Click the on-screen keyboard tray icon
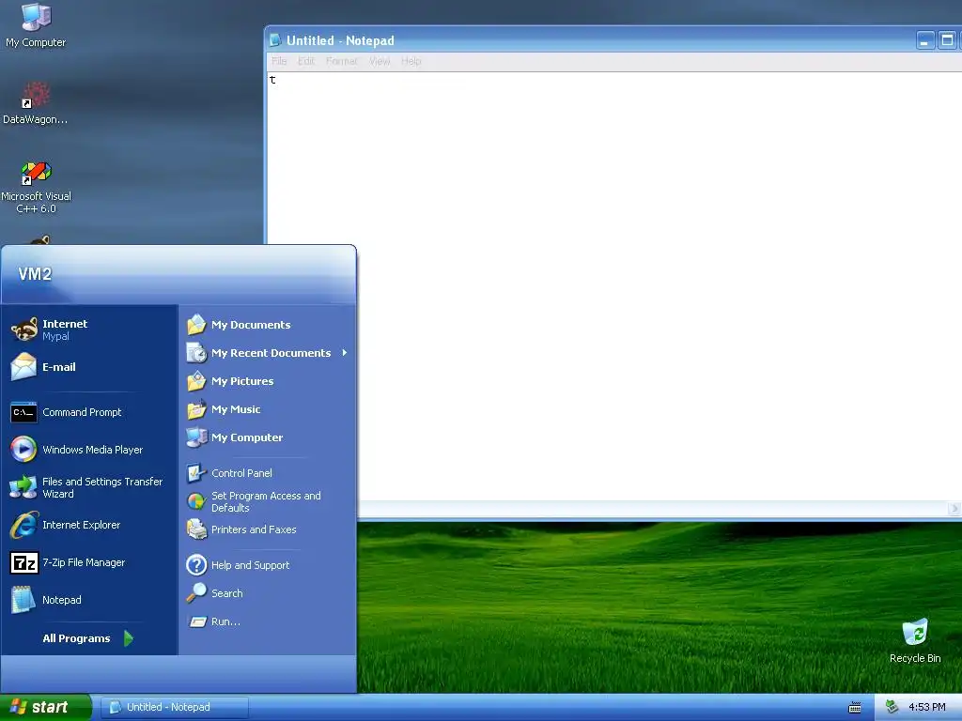This screenshot has height=721, width=962. pos(855,708)
